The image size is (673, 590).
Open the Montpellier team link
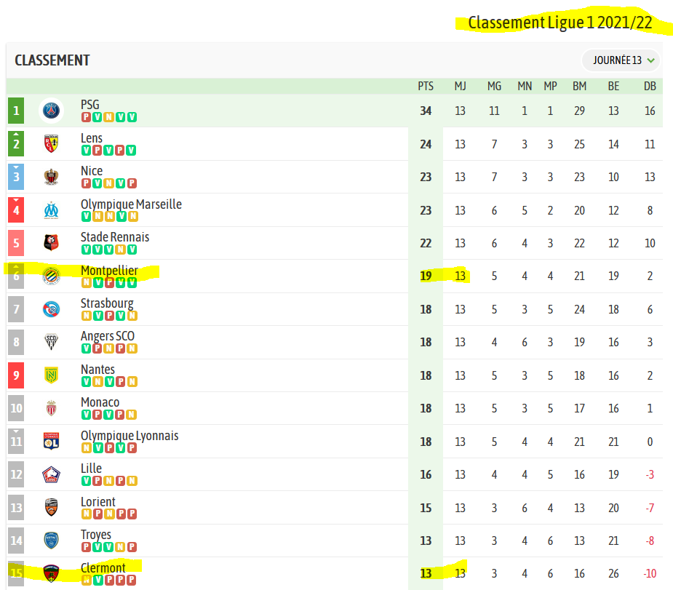click(109, 271)
